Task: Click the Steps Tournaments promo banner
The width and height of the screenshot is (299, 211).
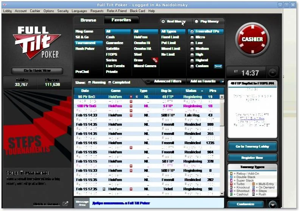Action: [x=37, y=128]
